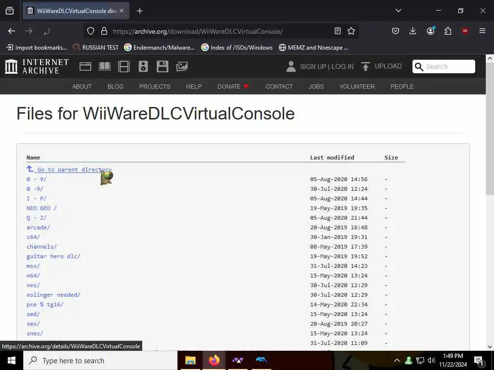Open the Dolphin emulator taskbar icon
The height and width of the screenshot is (370, 494).
[261, 360]
